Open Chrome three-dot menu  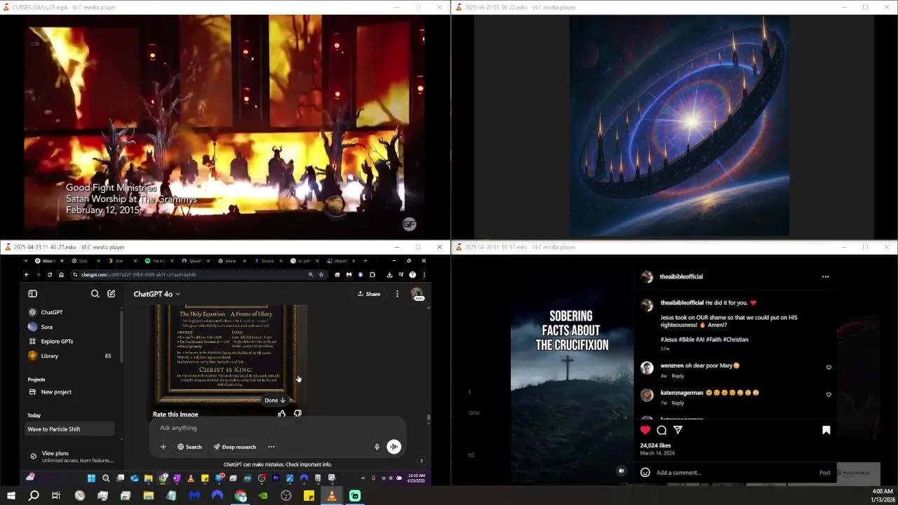pos(424,274)
